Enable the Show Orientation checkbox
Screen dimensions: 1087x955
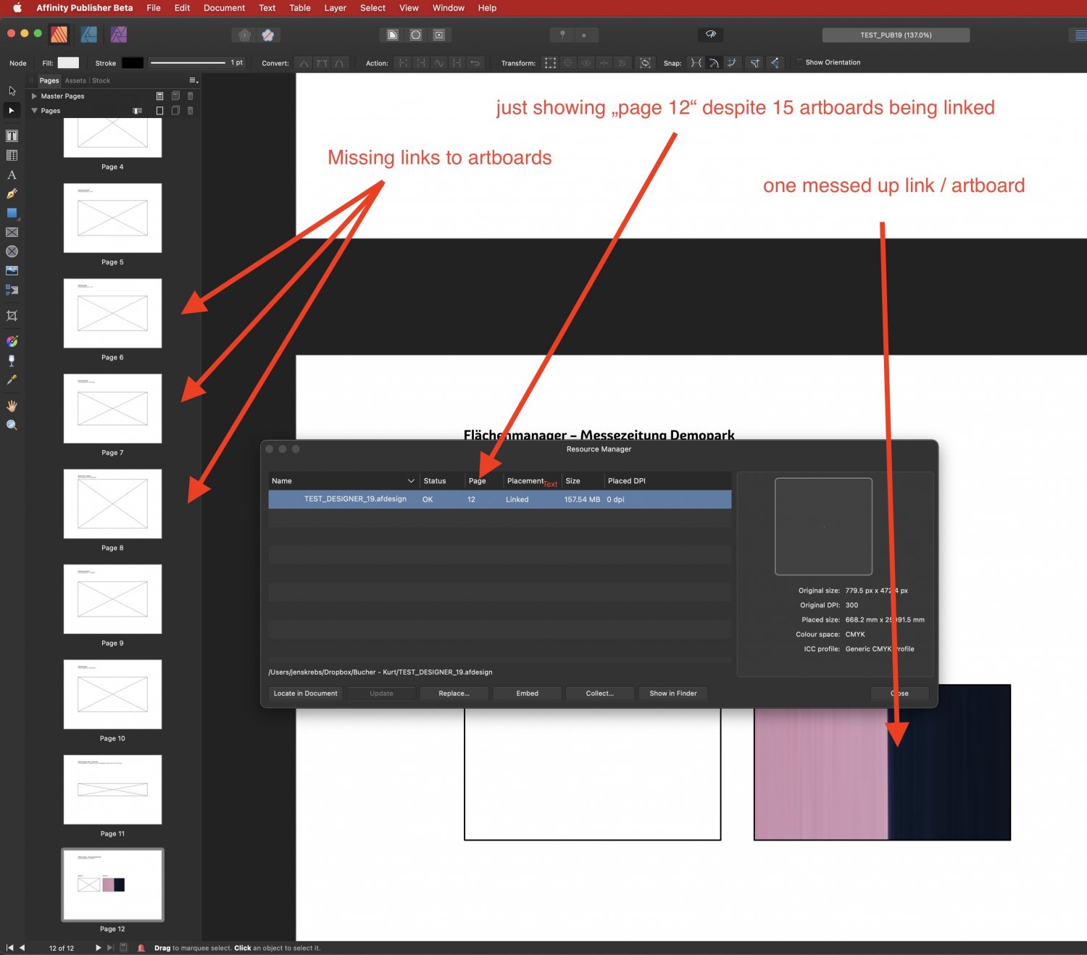pyautogui.click(x=799, y=62)
